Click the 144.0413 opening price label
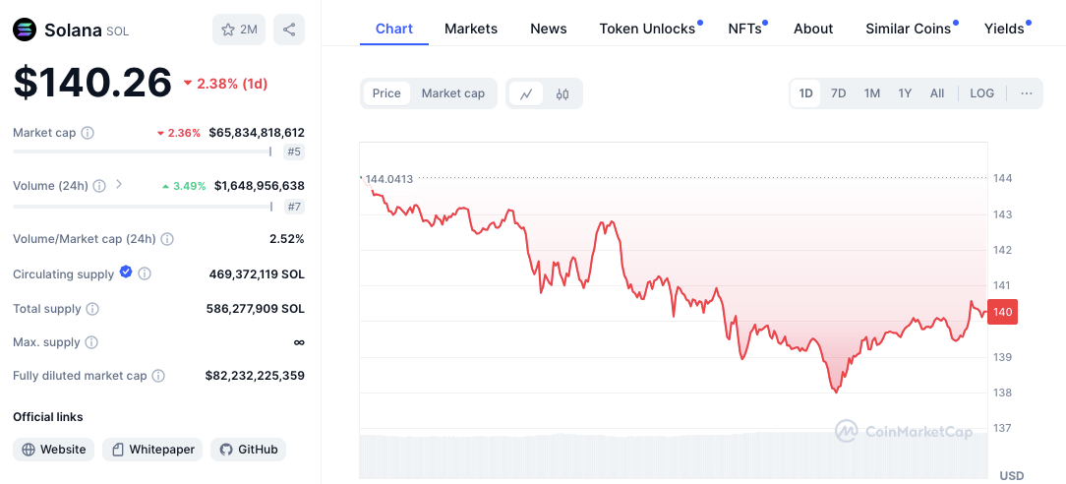 click(x=388, y=179)
